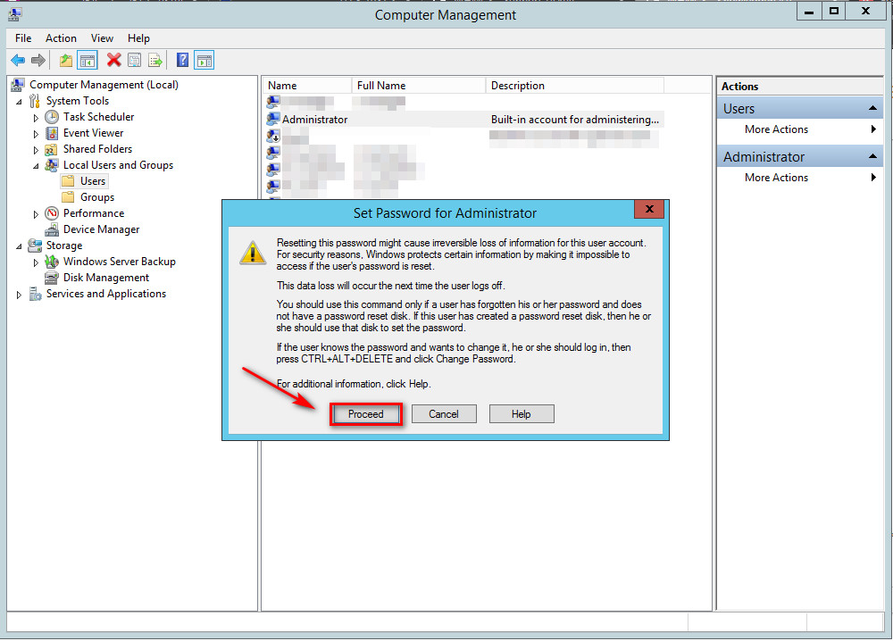Select Event Viewer in the tree
Viewport: 893px width, 641px height.
[x=93, y=133]
